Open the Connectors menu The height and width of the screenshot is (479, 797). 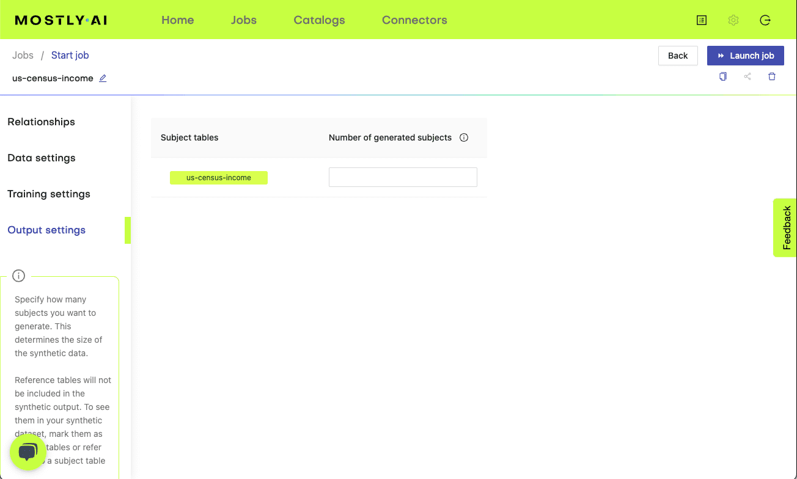click(x=414, y=20)
